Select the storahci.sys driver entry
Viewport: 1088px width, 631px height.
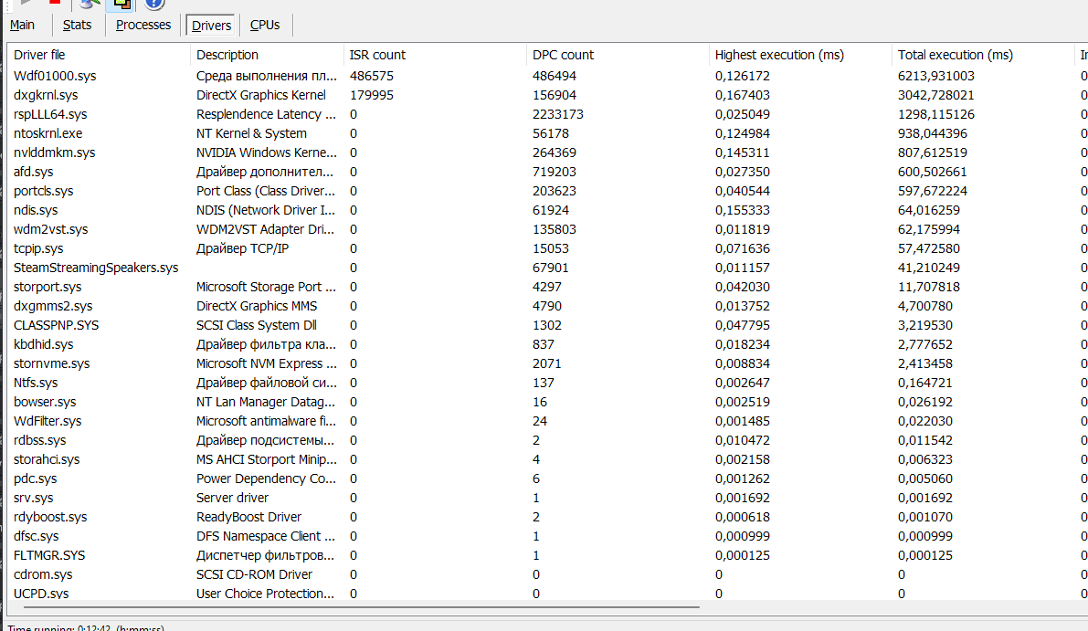(47, 459)
